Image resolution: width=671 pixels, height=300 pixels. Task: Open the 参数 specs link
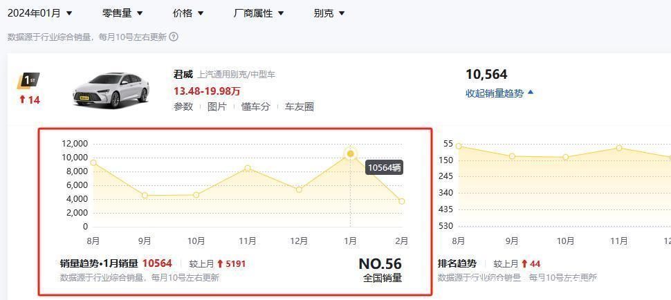coord(183,106)
